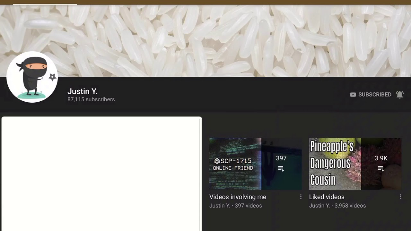Screen dimensions: 411x231
Task: Open the Liked videos playlist title
Action: click(x=327, y=197)
